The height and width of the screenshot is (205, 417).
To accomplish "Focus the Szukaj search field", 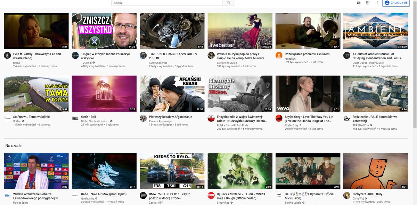I will (x=167, y=3).
